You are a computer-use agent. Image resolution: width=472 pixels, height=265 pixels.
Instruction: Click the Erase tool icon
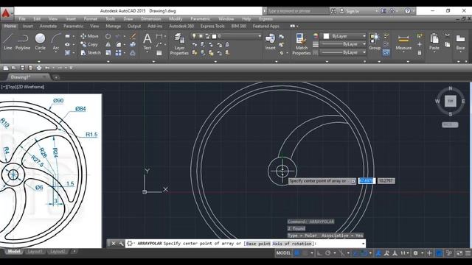pos(133,36)
